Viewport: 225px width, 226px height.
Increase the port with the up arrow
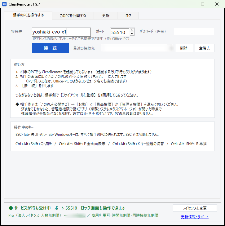point(132,30)
